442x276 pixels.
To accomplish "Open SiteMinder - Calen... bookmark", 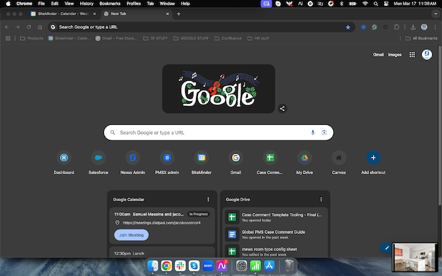I will [69, 38].
